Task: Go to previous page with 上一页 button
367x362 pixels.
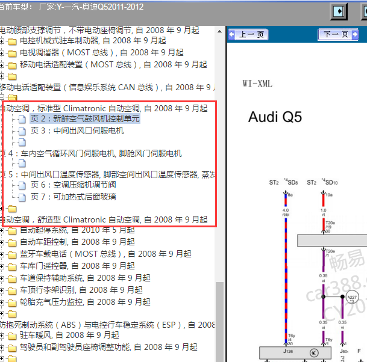Action: (248, 34)
